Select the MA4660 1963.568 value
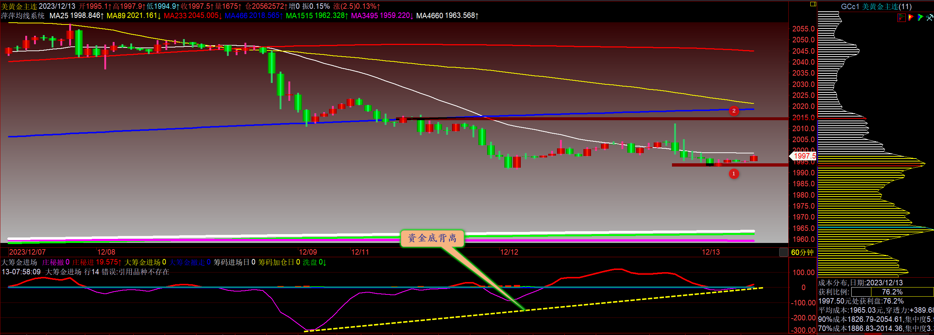Image resolution: width=934 pixels, height=335 pixels. (447, 16)
